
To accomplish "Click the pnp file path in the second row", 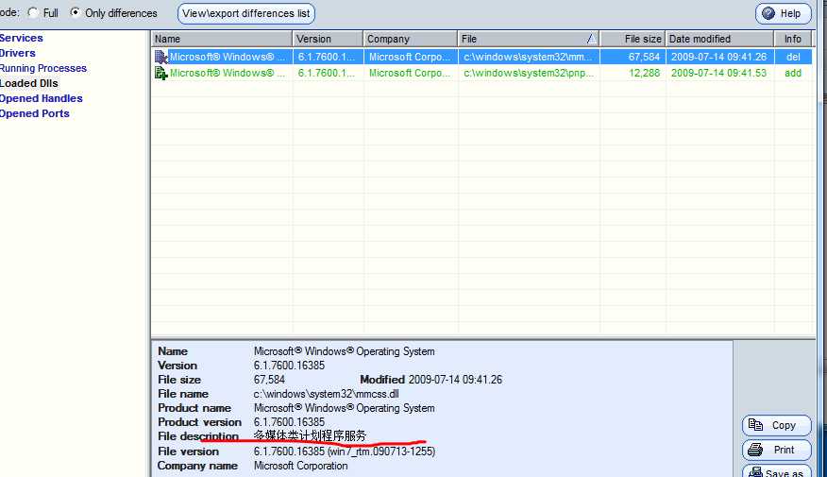I will pos(529,74).
